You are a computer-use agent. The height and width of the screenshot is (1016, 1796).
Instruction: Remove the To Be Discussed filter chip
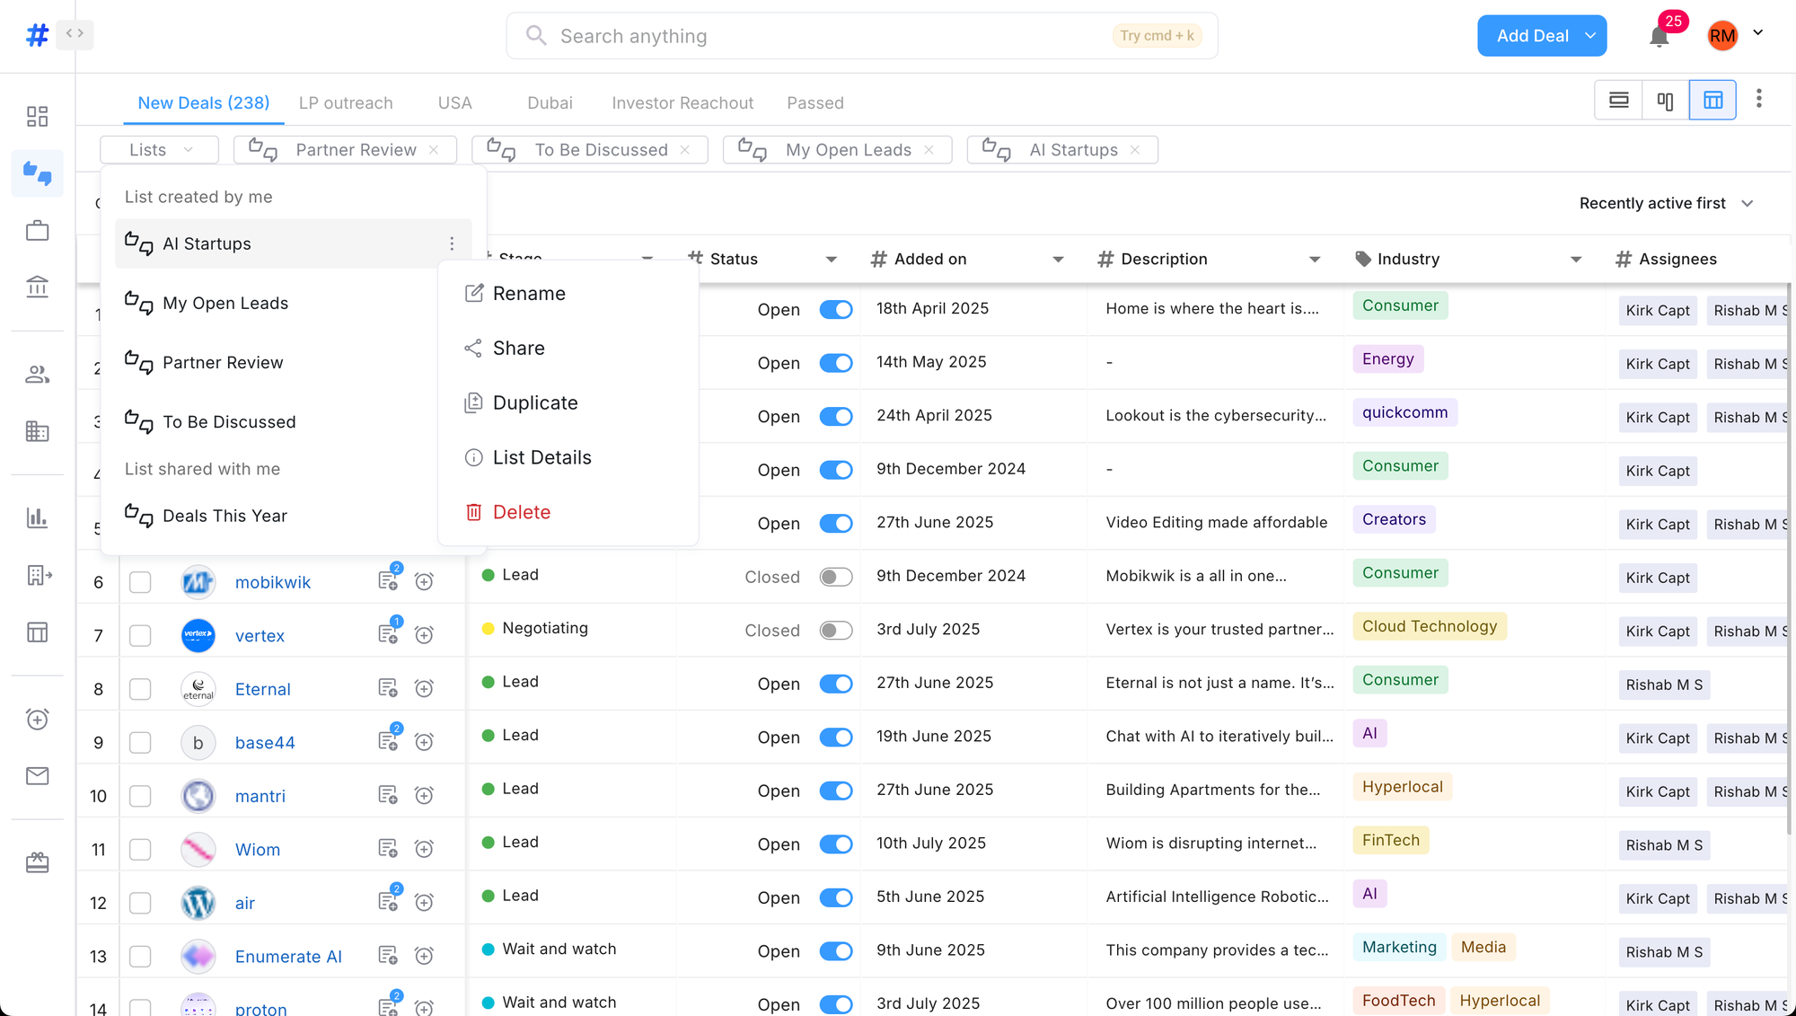click(x=685, y=150)
